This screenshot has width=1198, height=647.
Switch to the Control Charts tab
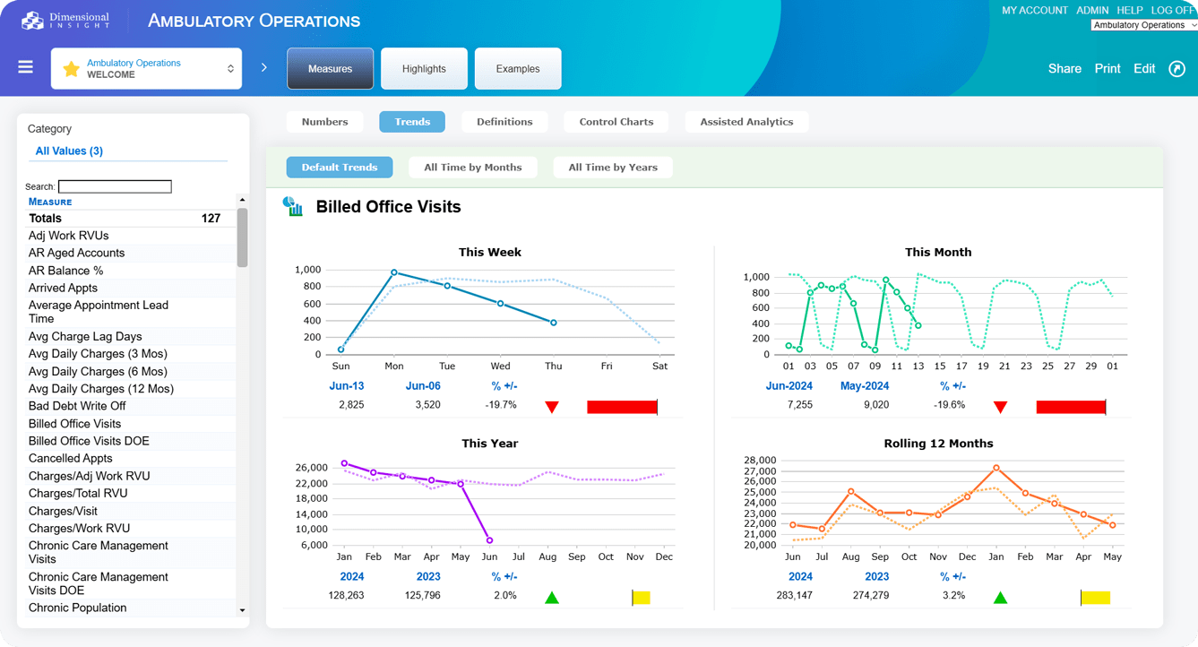click(x=616, y=122)
